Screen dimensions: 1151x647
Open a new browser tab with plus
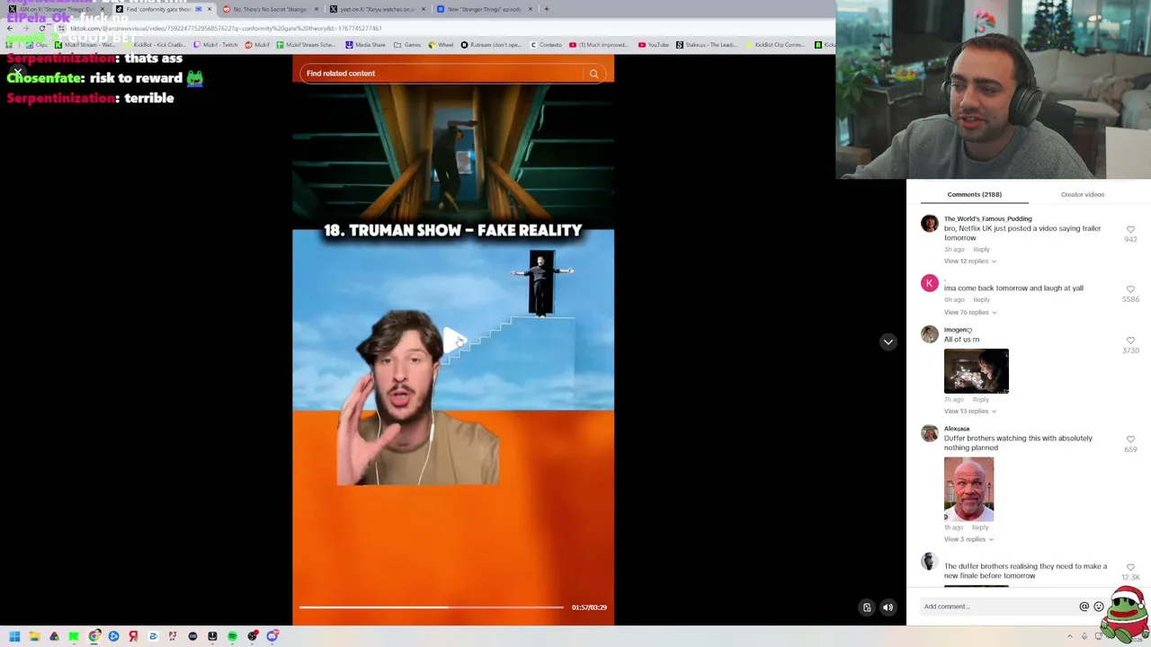pos(546,9)
